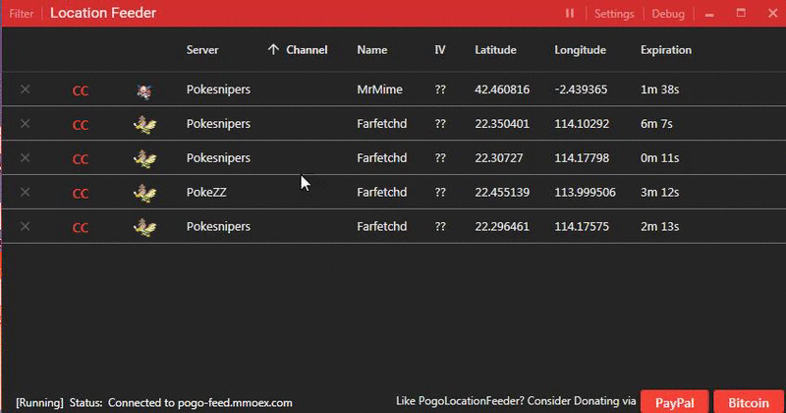Select the MrMime name cell

[379, 89]
